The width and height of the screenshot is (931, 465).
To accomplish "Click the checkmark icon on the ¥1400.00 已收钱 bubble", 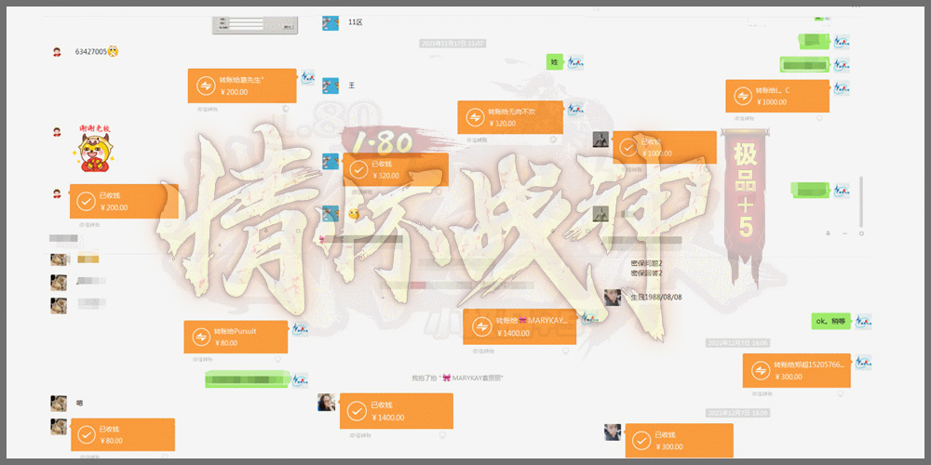I will tap(356, 411).
